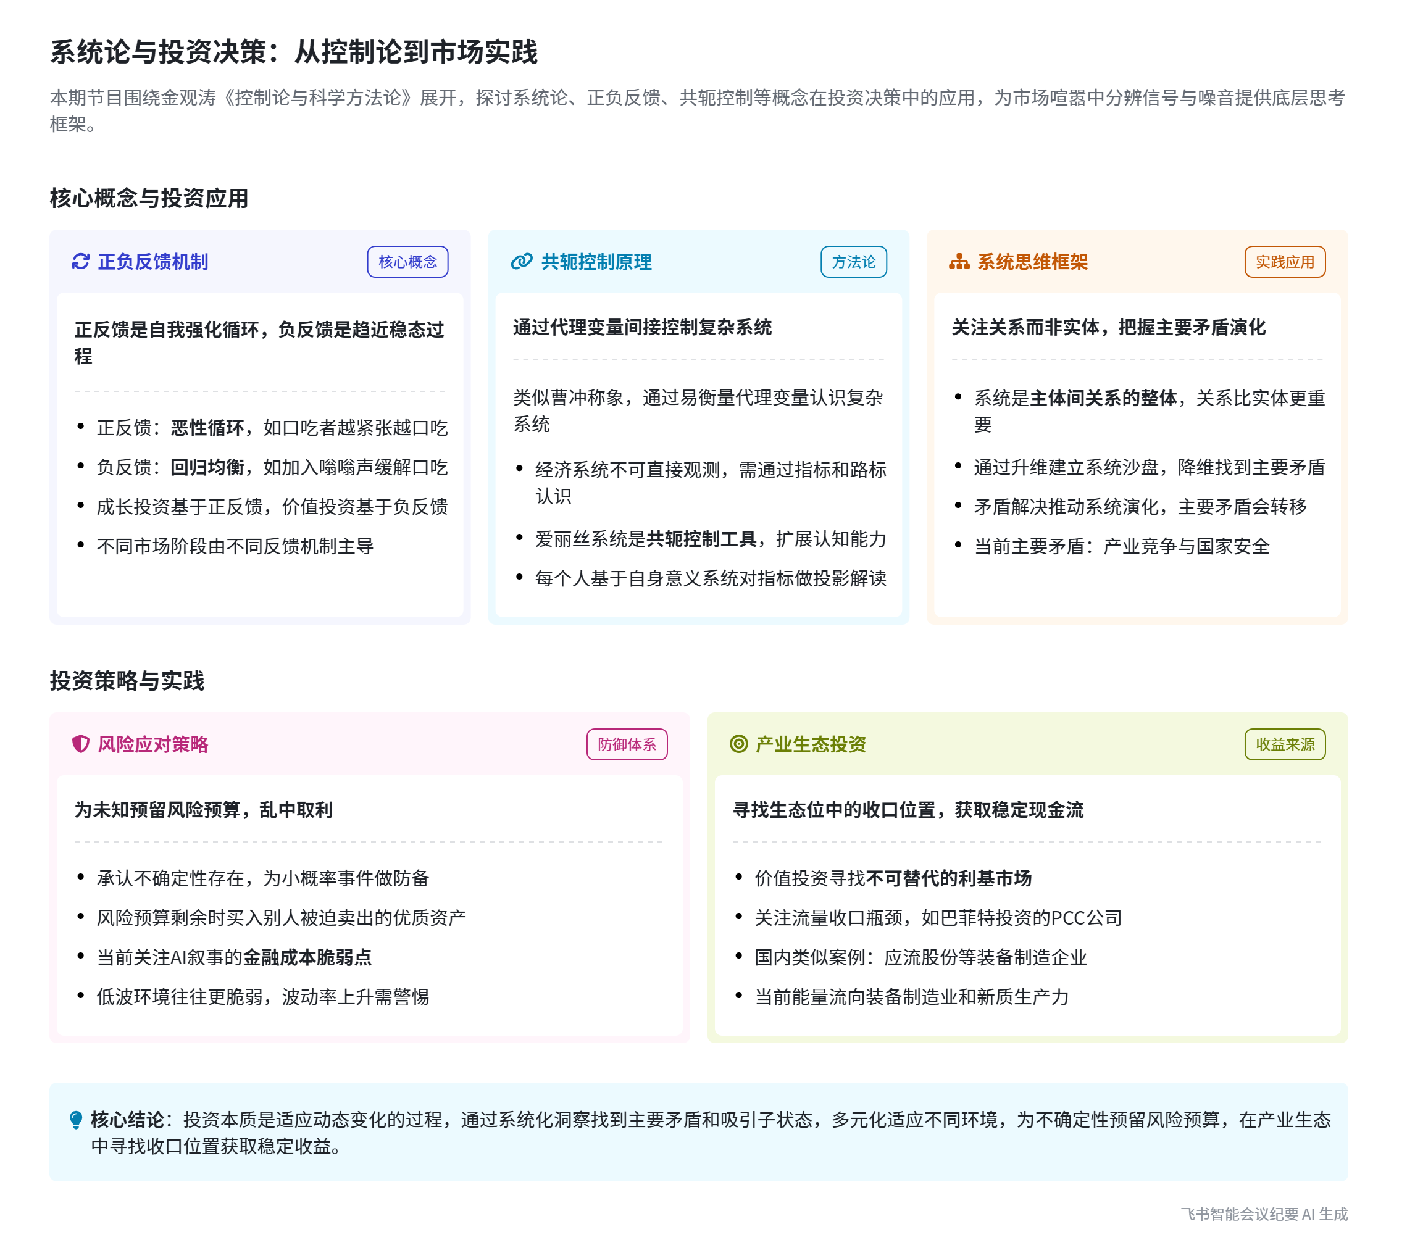Click the 投资策略与实践 section heading
This screenshot has width=1415, height=1253.
pos(127,680)
